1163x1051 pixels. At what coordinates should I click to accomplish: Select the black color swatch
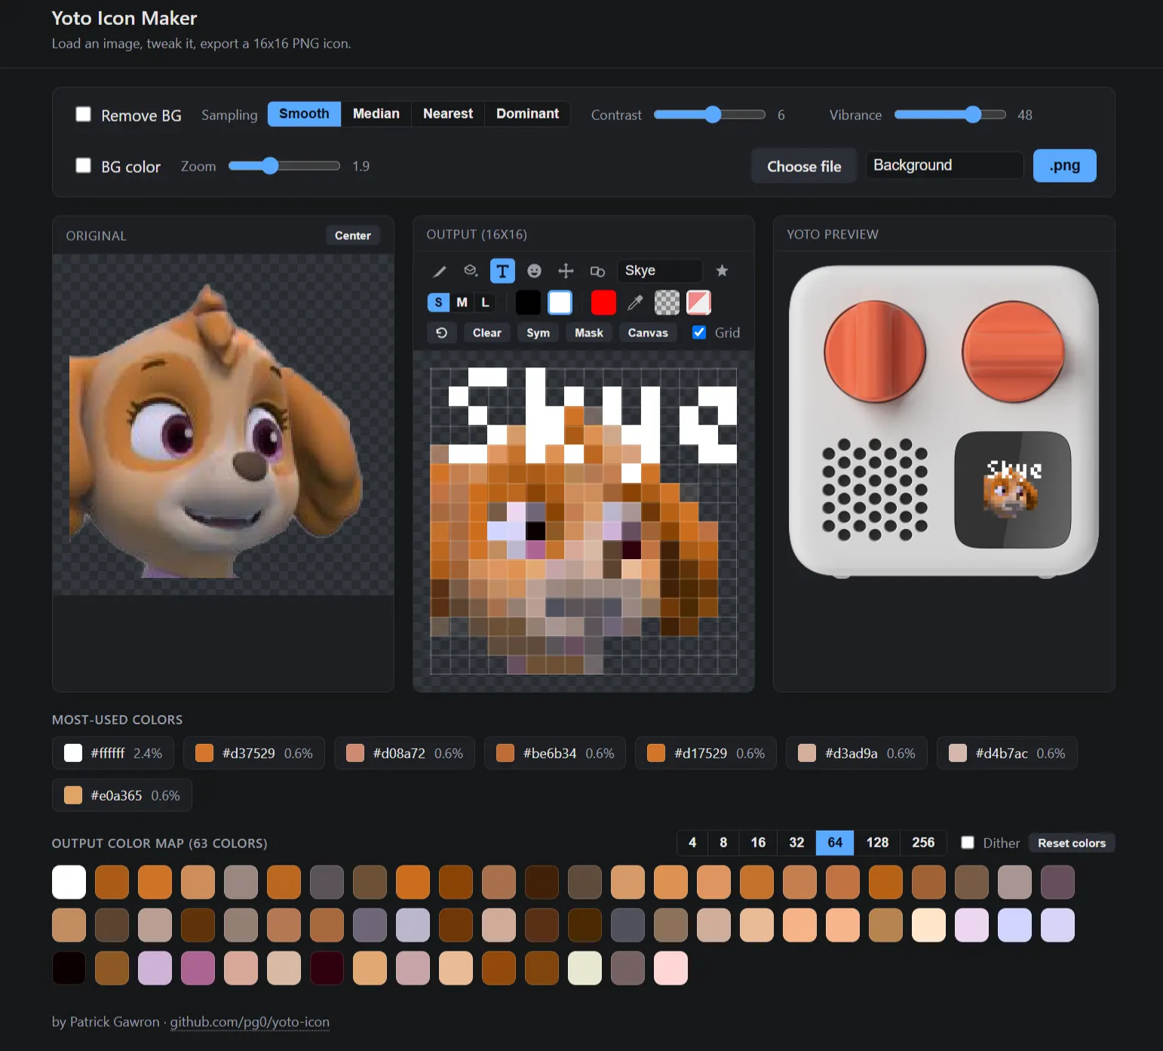tap(528, 303)
